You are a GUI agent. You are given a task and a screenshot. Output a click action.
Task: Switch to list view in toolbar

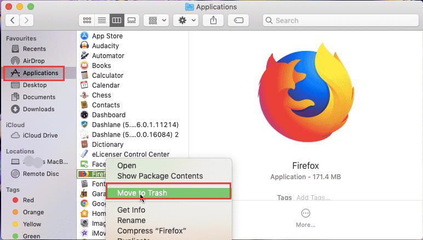coord(101,20)
